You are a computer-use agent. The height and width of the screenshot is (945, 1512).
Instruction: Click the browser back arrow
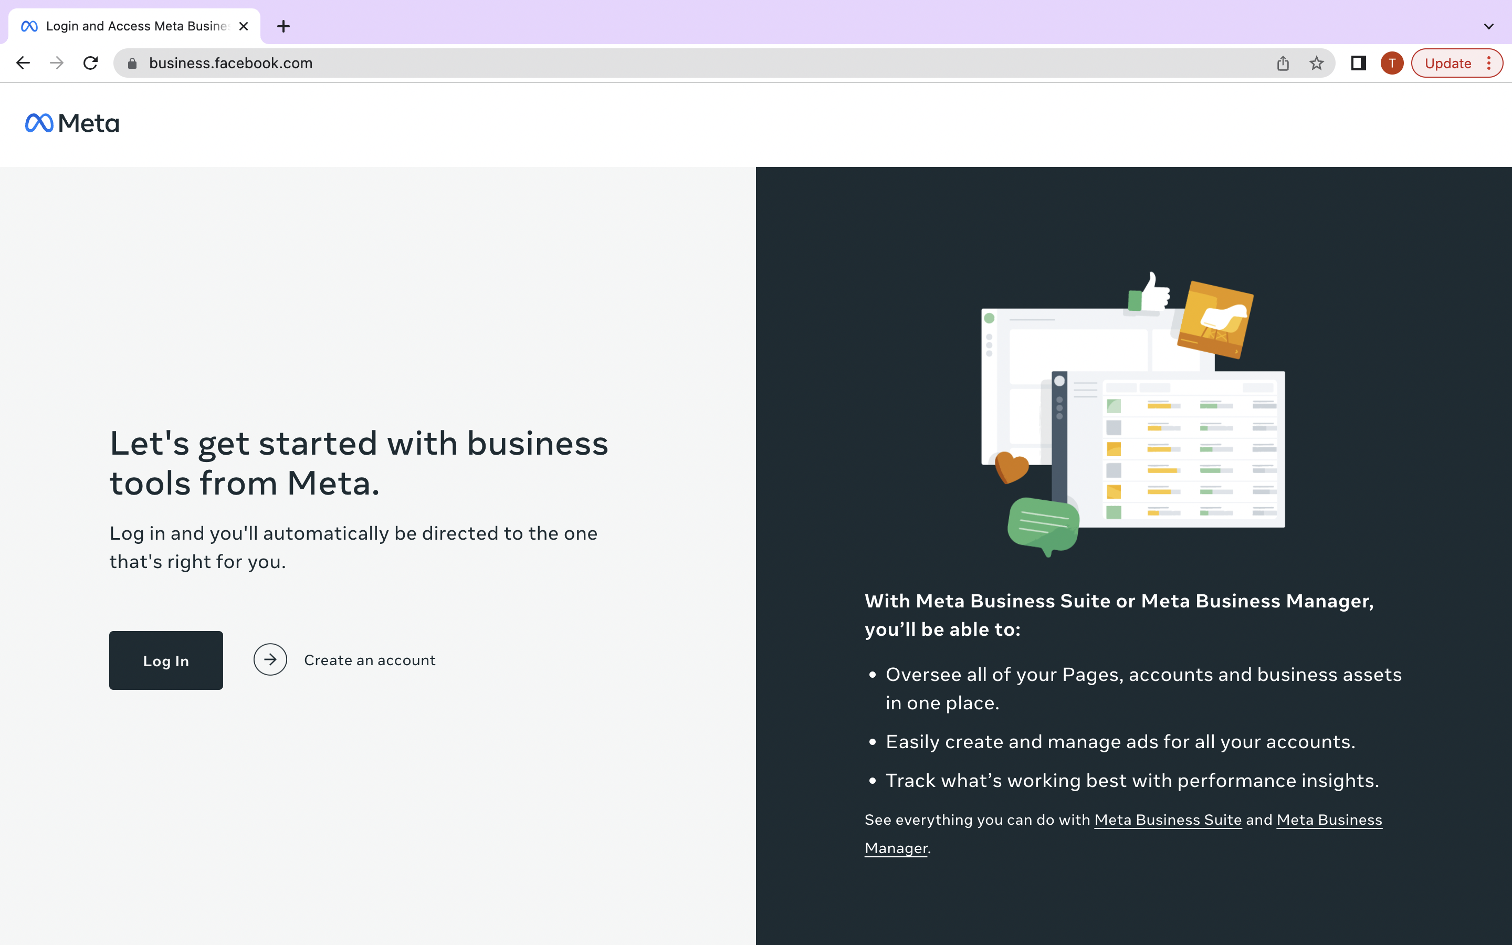coord(23,63)
